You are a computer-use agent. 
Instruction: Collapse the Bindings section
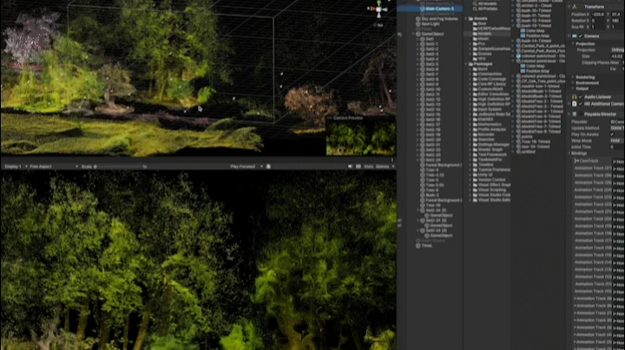[x=569, y=153]
